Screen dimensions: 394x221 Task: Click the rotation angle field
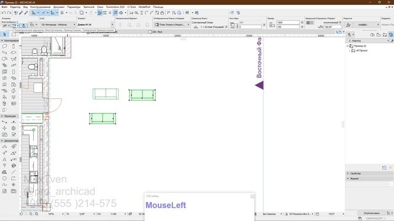pos(332,26)
